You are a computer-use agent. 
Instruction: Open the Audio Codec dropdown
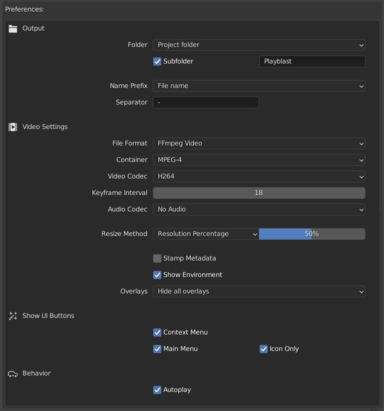[x=259, y=209]
